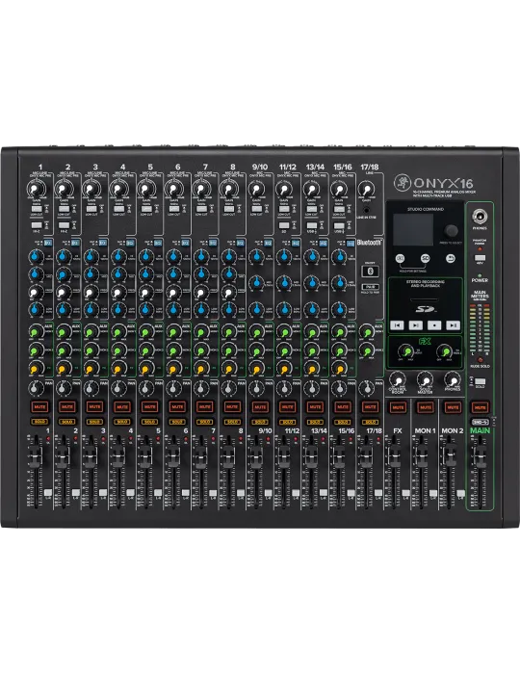
Task: Click the SD card slot
Action: 425,299
